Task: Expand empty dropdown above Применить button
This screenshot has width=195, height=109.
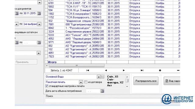Action: (39, 53)
